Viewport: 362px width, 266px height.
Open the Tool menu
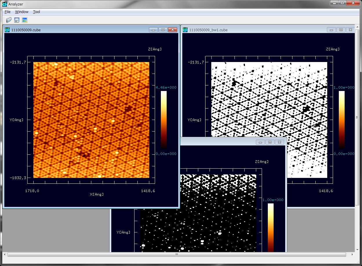tap(37, 12)
